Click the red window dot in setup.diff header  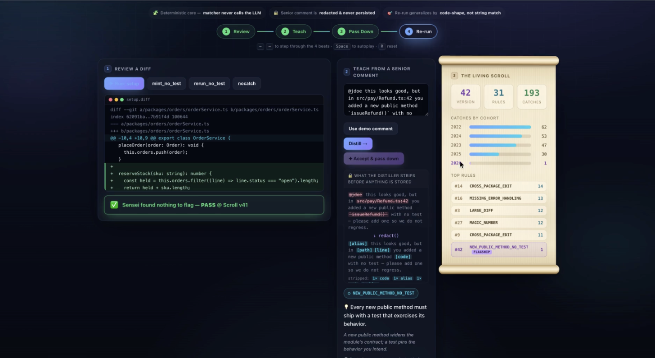(x=111, y=100)
